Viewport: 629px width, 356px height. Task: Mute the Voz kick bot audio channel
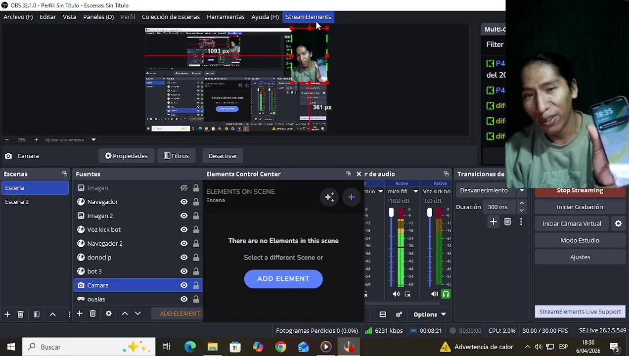pyautogui.click(x=434, y=294)
